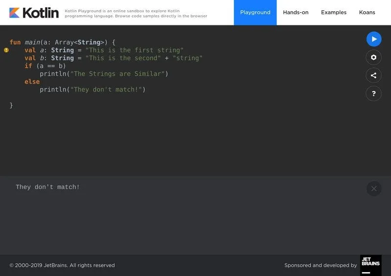This screenshot has height=276, width=391.
Task: Place cursor on the 'fun main' declaration
Action: click(x=29, y=42)
